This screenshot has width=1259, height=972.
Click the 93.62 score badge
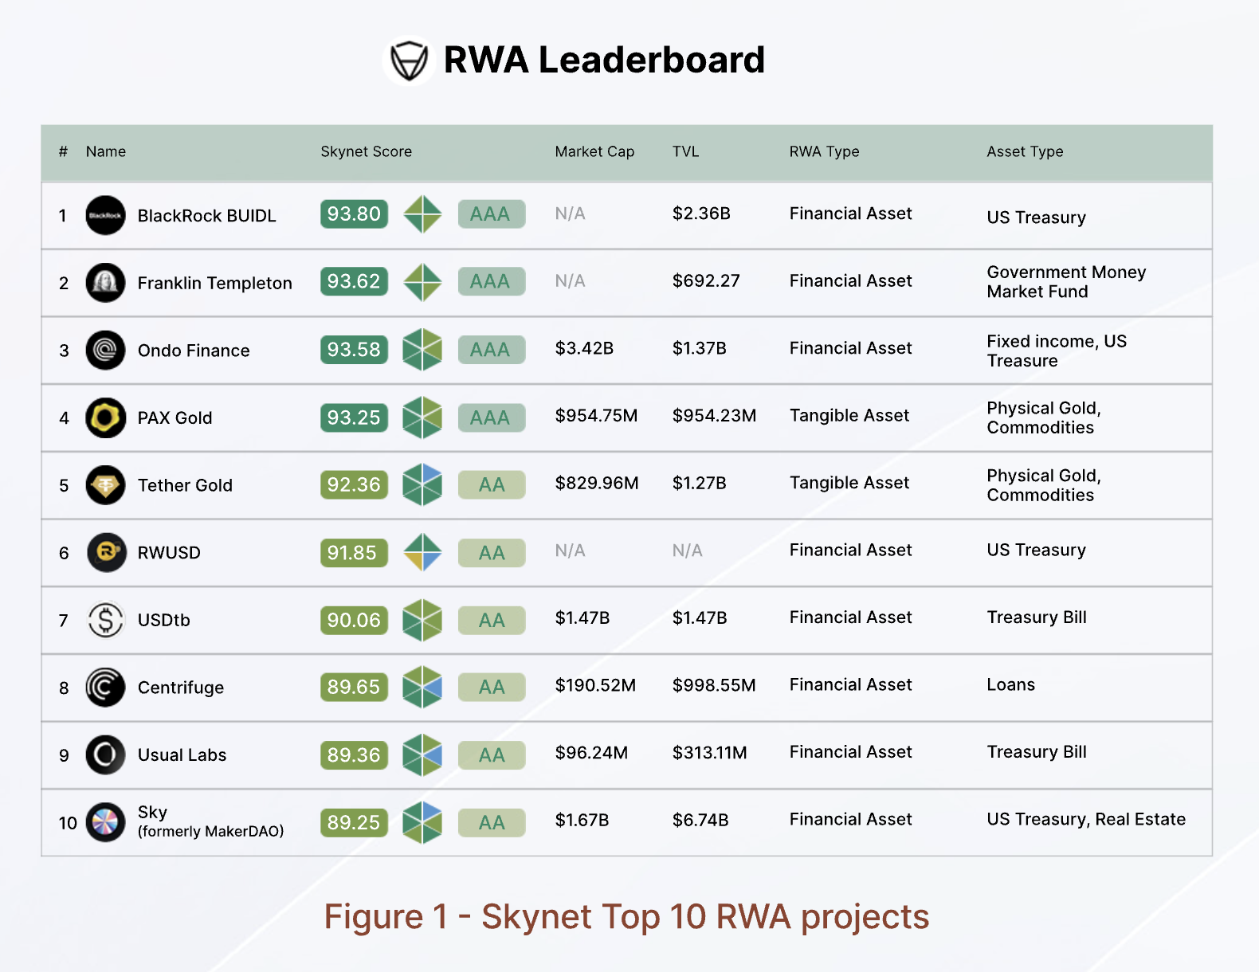pos(354,281)
